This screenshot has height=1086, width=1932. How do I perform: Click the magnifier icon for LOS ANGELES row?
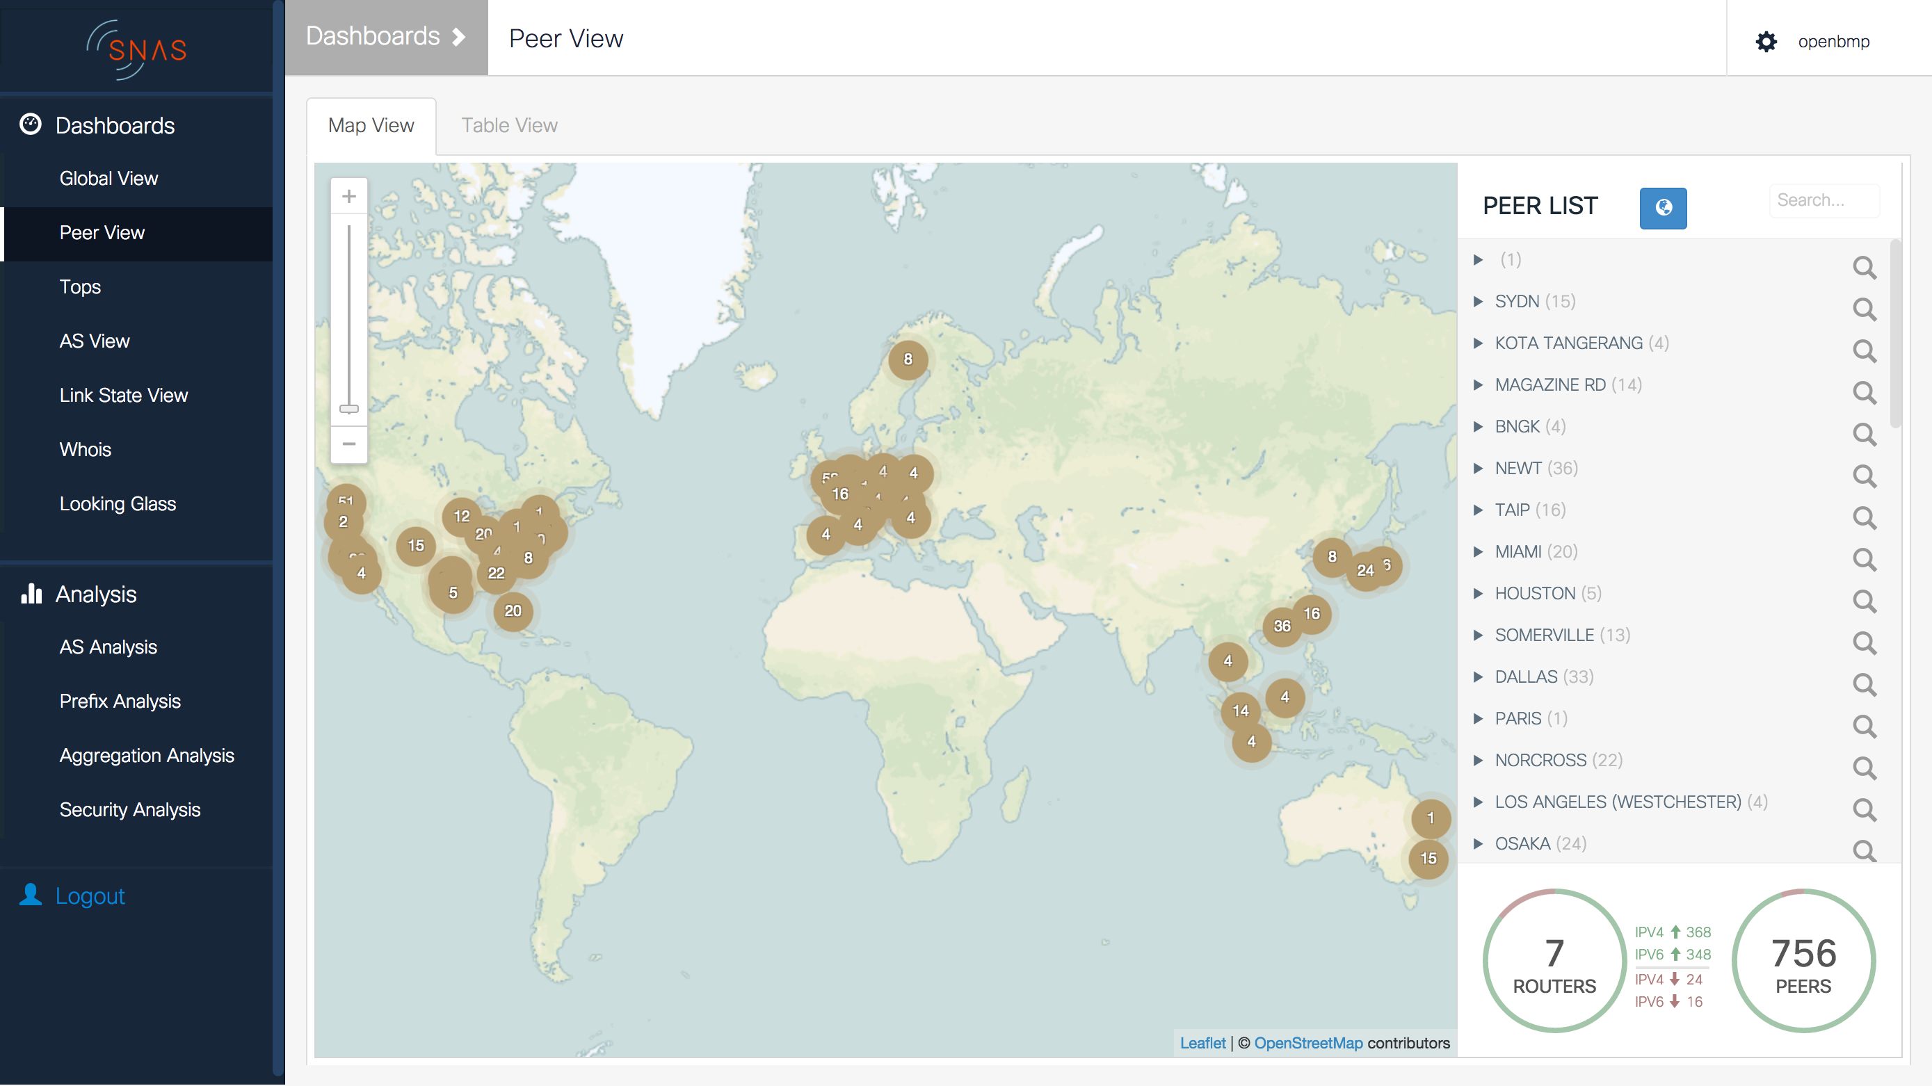(1864, 809)
